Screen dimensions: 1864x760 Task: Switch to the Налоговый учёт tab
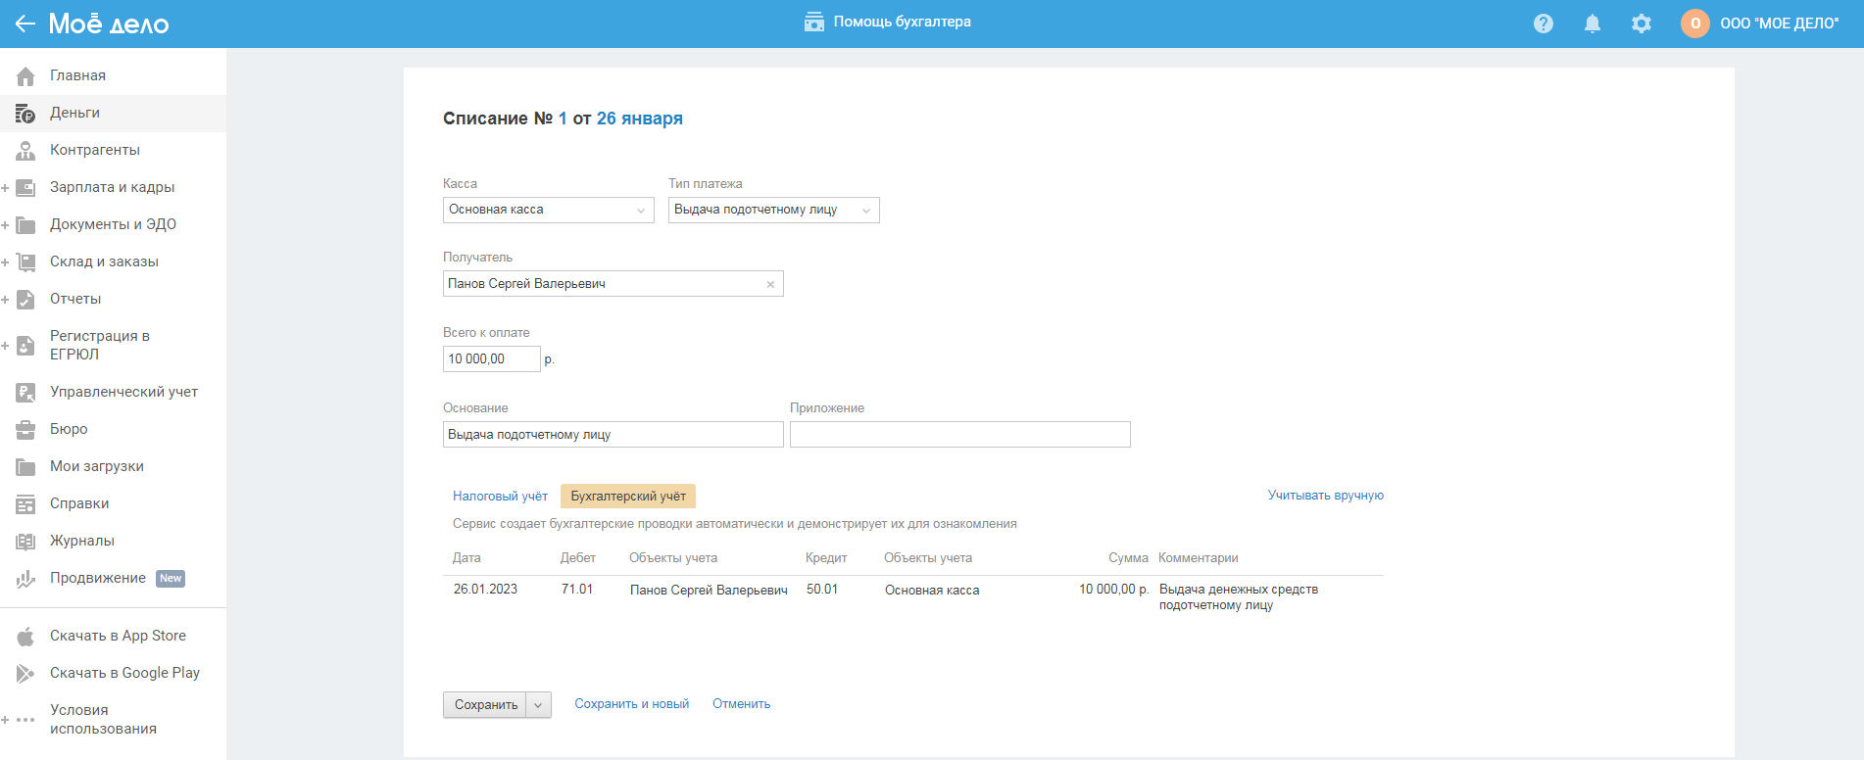click(500, 497)
